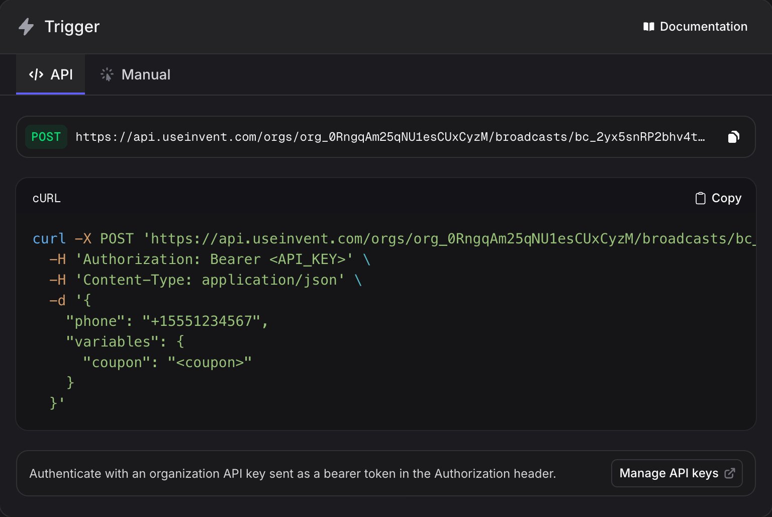This screenshot has width=772, height=517.
Task: Switch to the API tab
Action: coord(51,74)
